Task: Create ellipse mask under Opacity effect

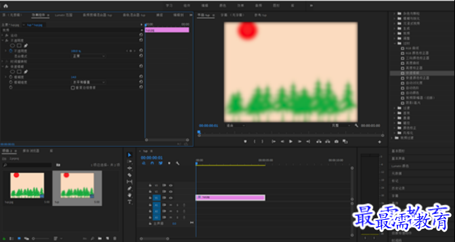Action: point(12,45)
